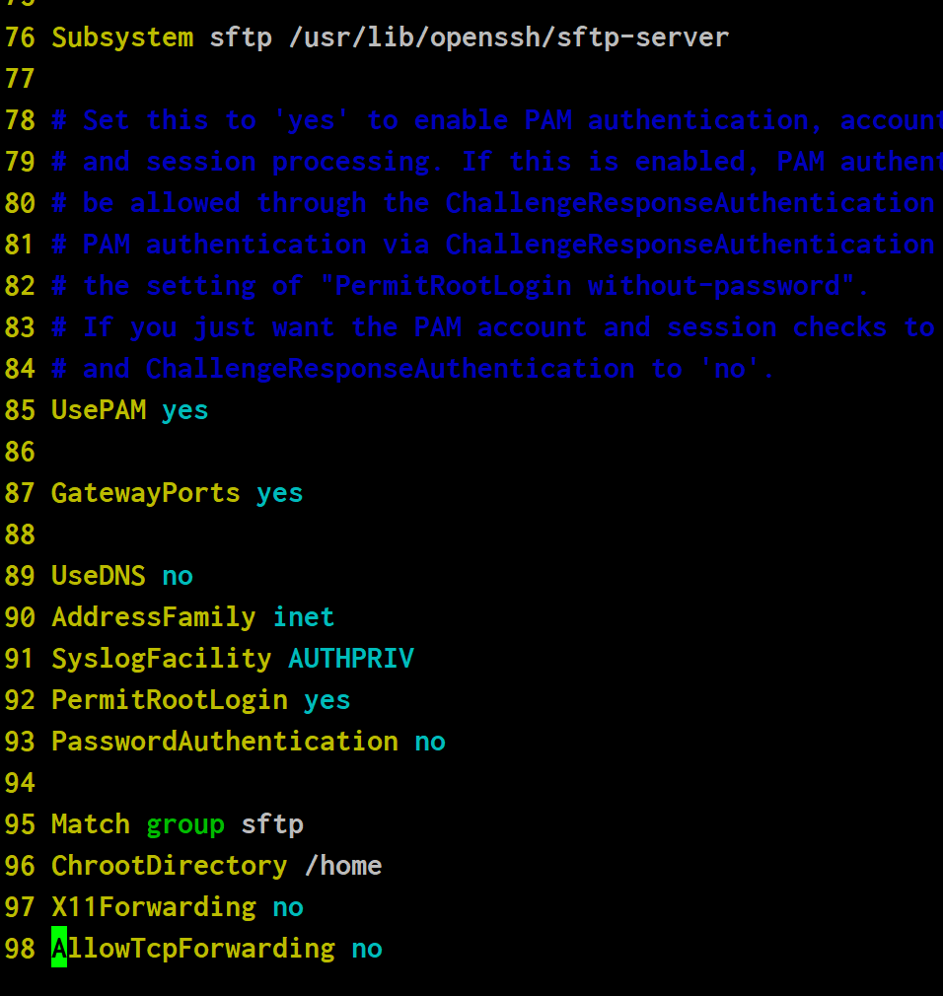
Task: Click the Match keyword on line 95
Action: 91,824
